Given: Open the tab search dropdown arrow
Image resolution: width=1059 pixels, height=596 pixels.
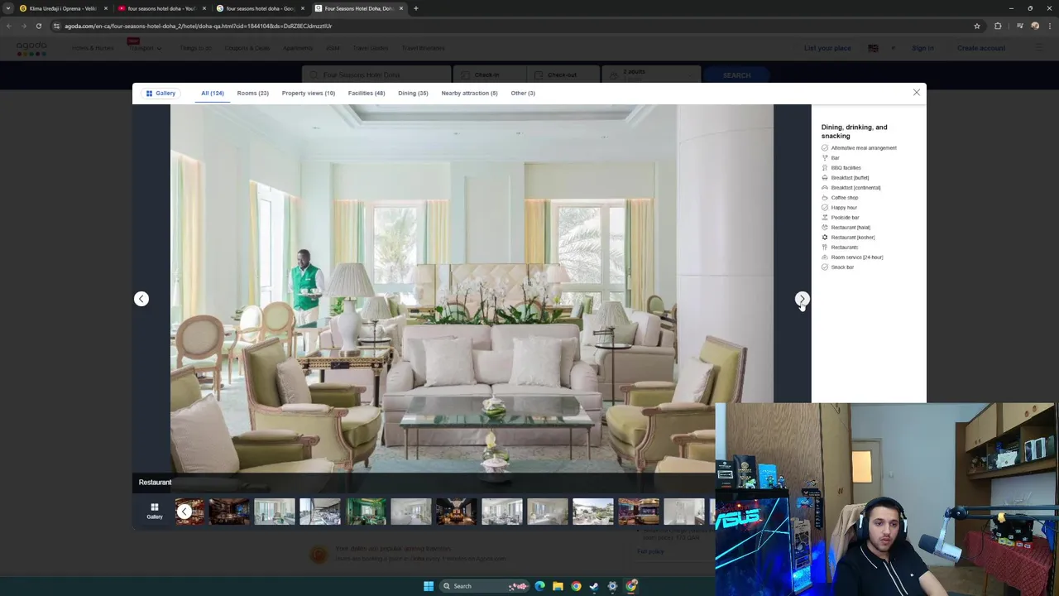Looking at the screenshot, I should tap(8, 8).
